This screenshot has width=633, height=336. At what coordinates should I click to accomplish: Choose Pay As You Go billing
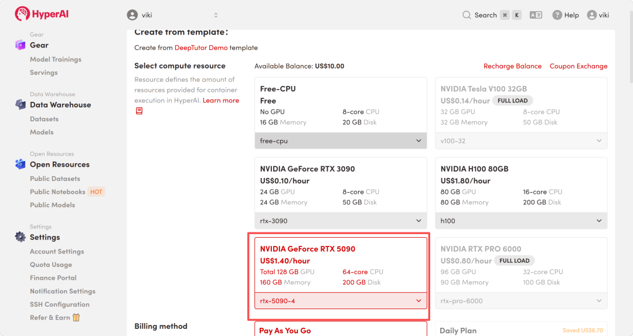click(341, 329)
